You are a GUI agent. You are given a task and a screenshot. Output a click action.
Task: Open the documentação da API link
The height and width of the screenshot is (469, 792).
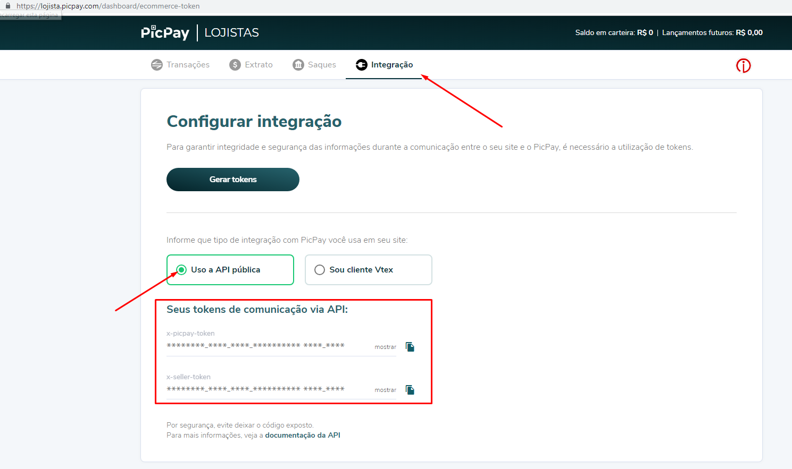[x=303, y=435]
